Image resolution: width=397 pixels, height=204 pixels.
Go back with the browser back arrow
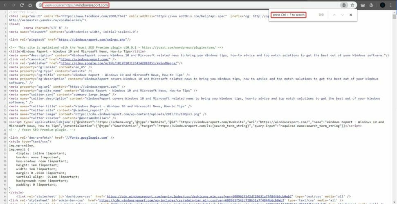pos(5,5)
